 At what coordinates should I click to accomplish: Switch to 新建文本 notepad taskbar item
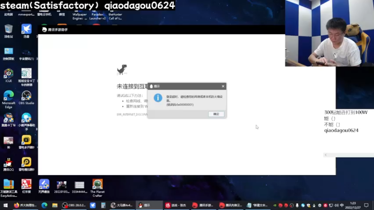click(258, 205)
